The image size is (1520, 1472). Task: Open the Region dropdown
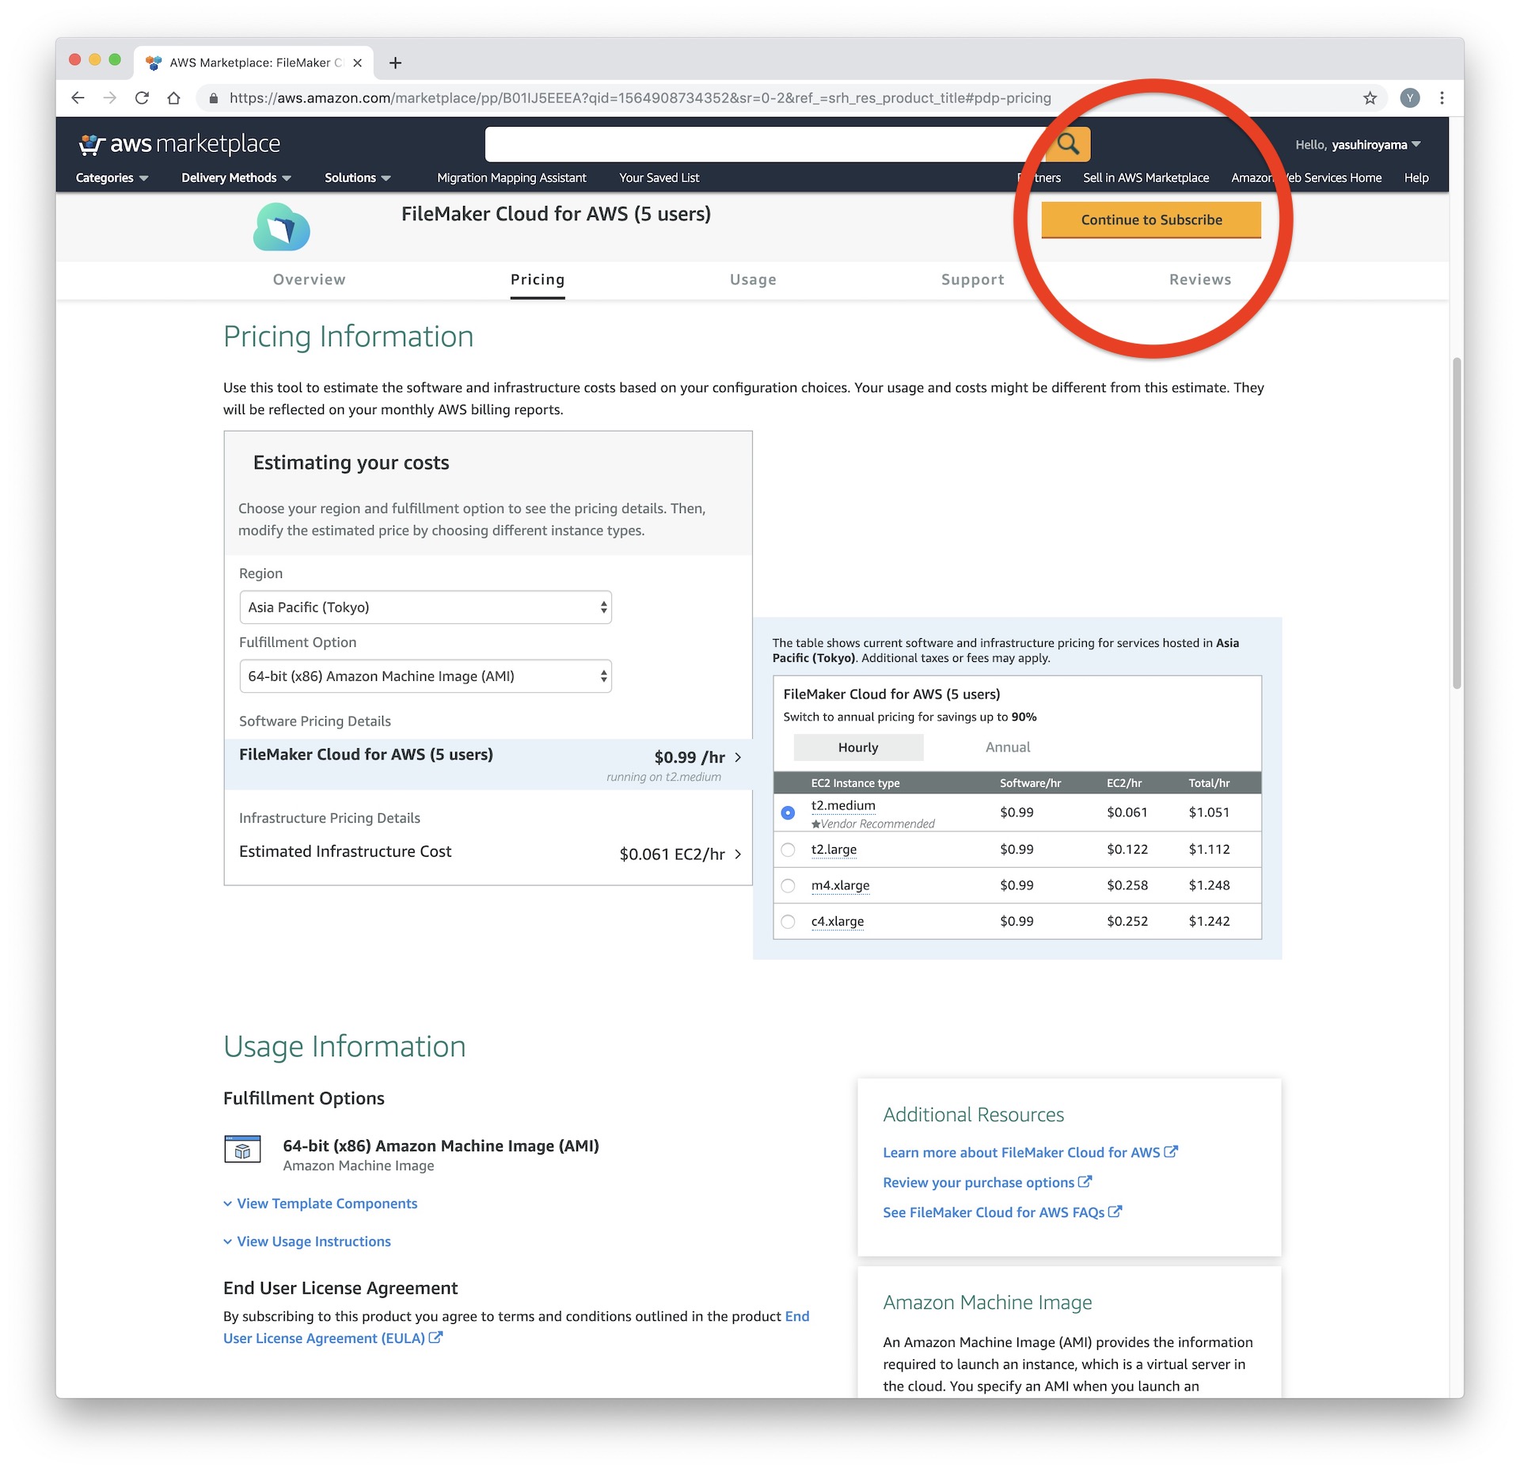tap(425, 607)
